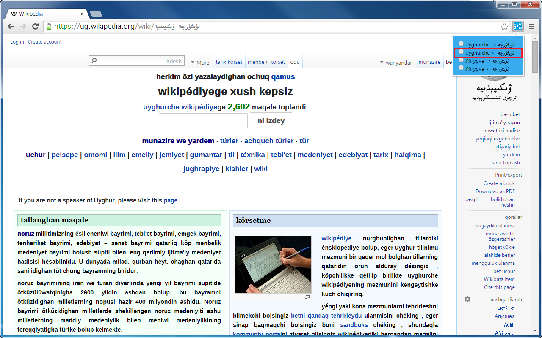Click the vertical scrollbar thumb

click(535, 57)
